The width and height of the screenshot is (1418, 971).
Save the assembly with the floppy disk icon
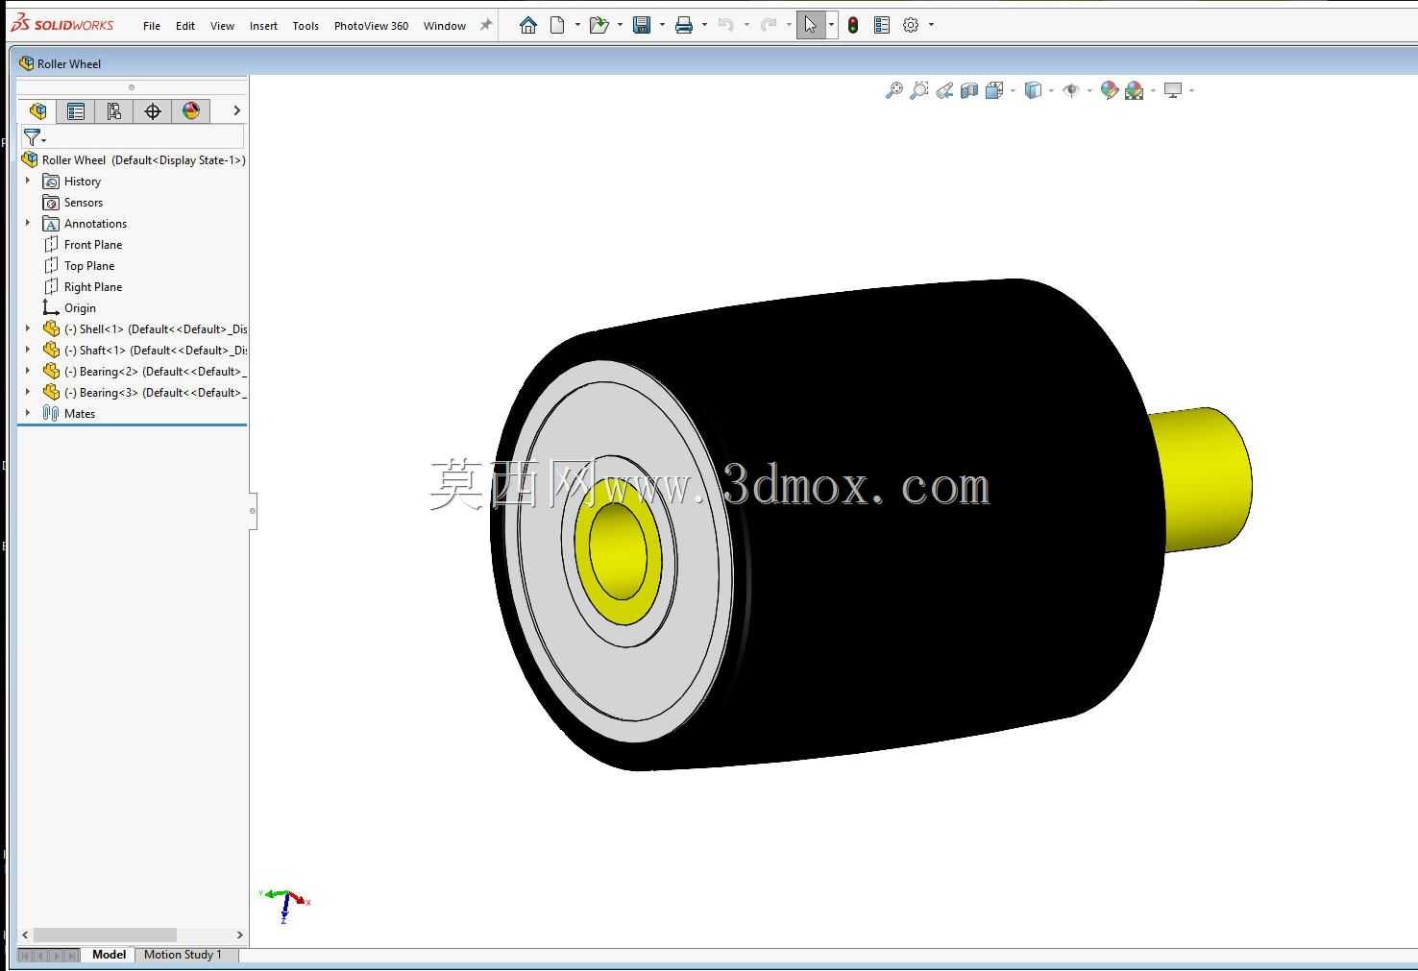[642, 25]
